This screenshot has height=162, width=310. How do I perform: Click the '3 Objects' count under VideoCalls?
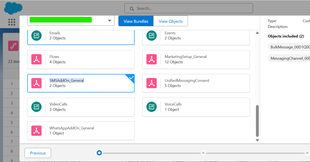pos(57,110)
